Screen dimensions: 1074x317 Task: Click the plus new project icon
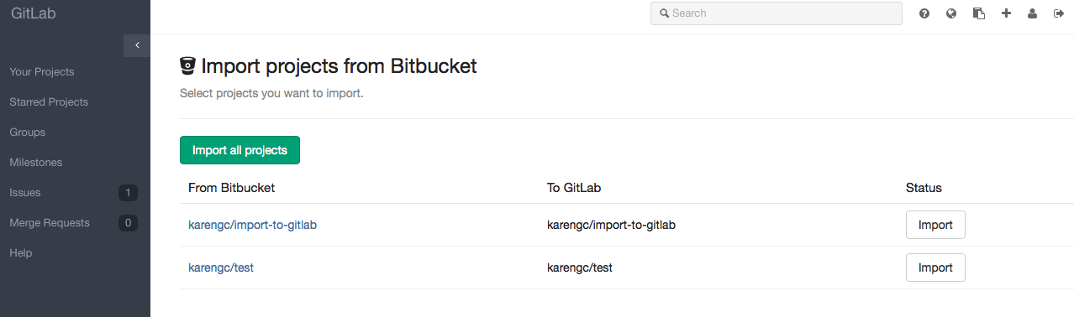tap(1006, 13)
